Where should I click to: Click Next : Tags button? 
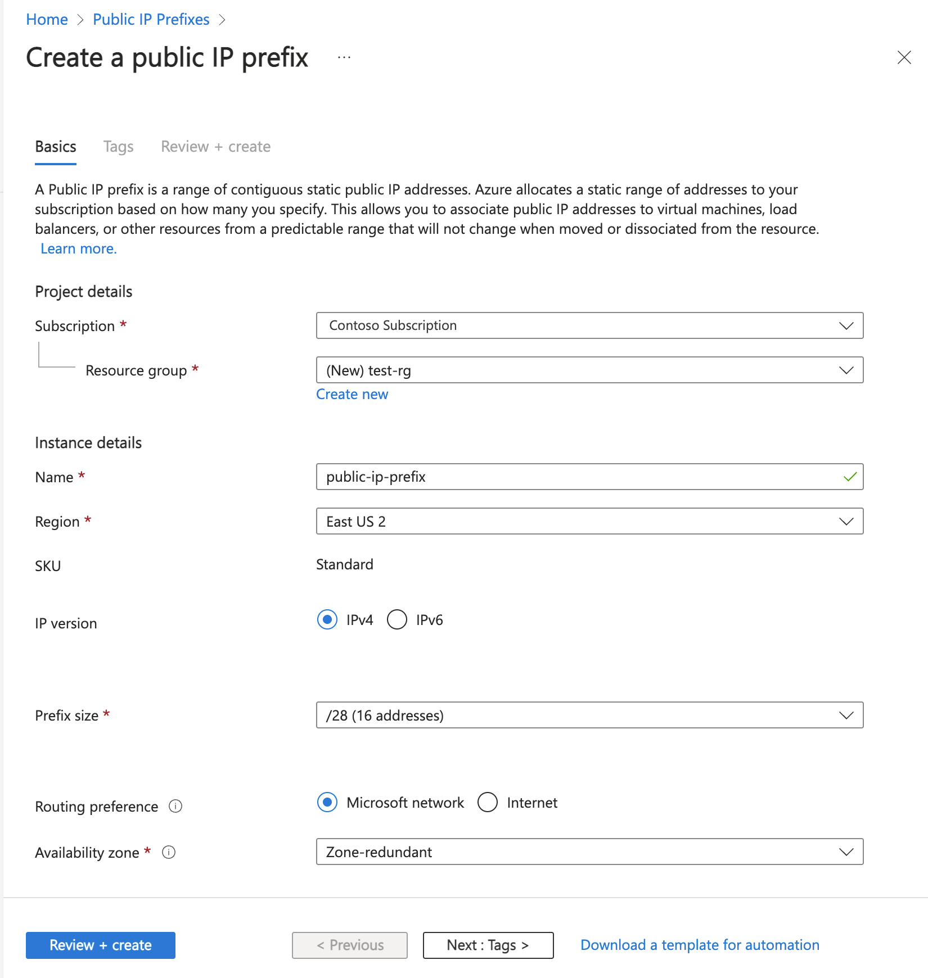coord(487,945)
